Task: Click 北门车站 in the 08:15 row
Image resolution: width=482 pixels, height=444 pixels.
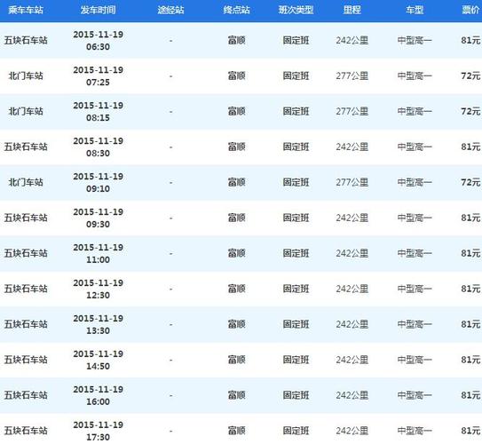Action: click(x=26, y=112)
